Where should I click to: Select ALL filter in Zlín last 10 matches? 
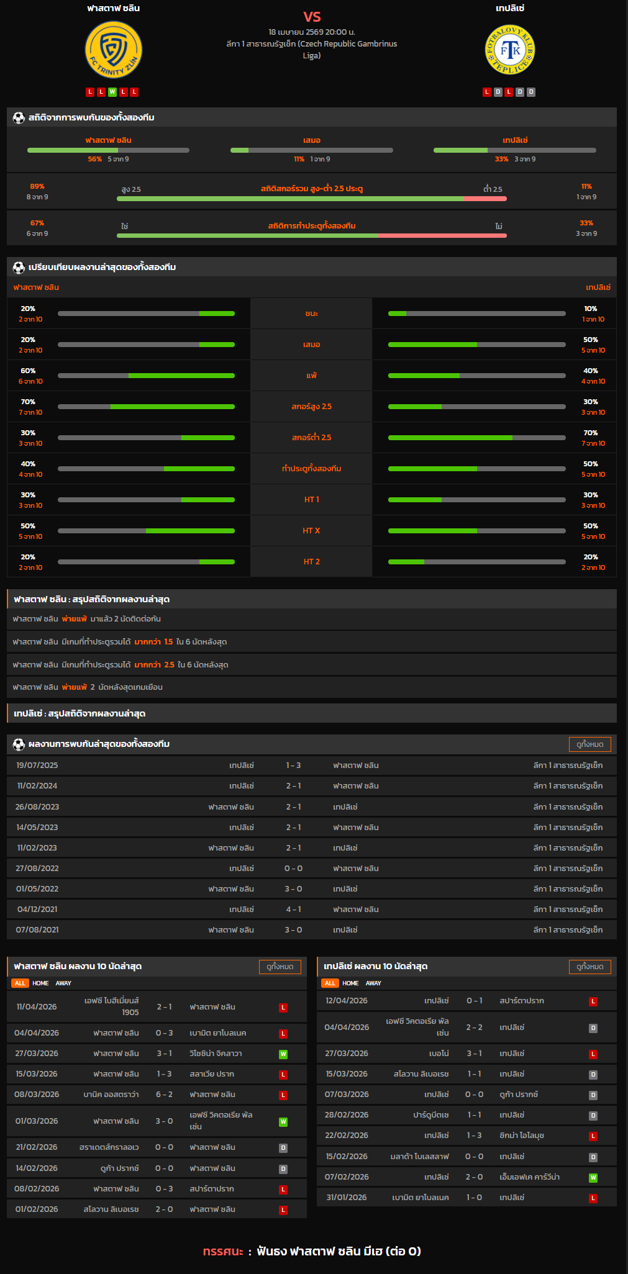(20, 983)
